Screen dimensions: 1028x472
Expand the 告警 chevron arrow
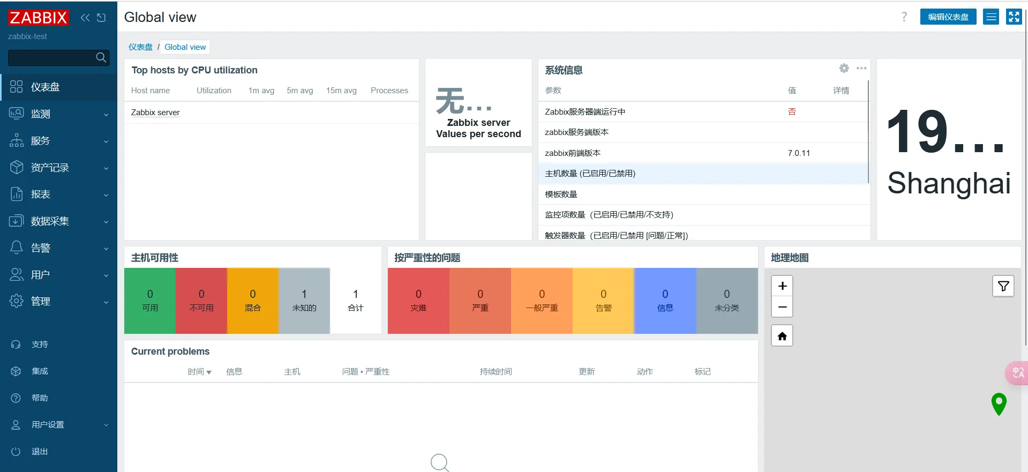pos(106,249)
